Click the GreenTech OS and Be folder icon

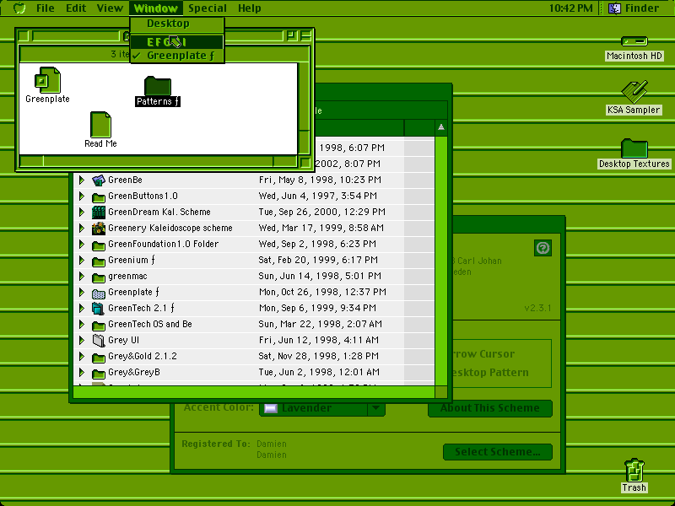(99, 325)
